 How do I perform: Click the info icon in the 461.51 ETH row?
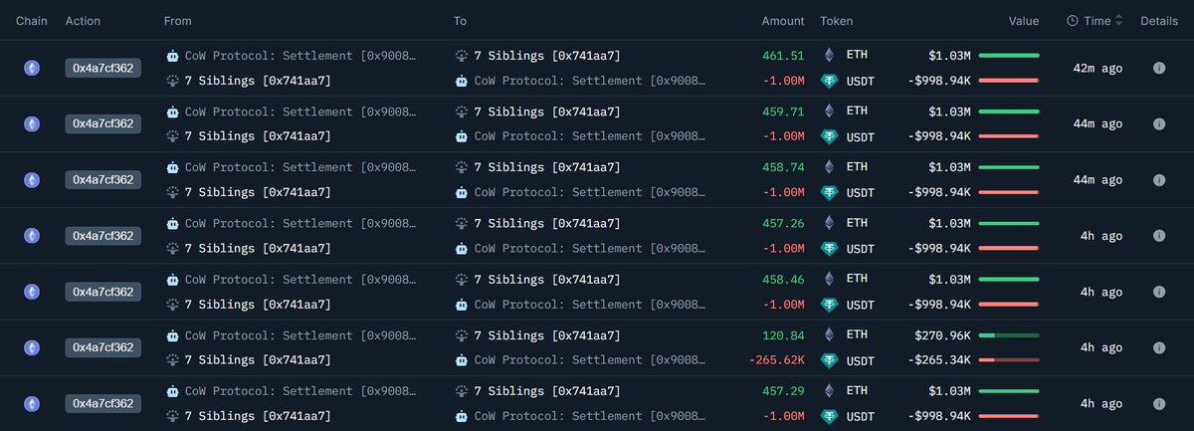tap(1159, 68)
